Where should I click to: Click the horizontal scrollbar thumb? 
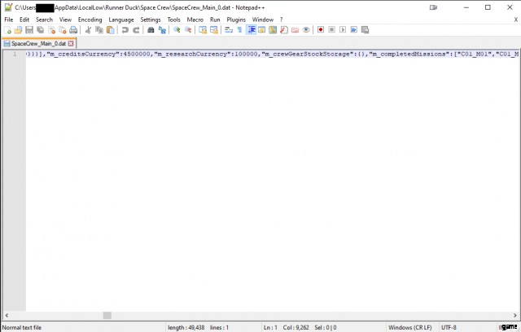tap(107, 316)
